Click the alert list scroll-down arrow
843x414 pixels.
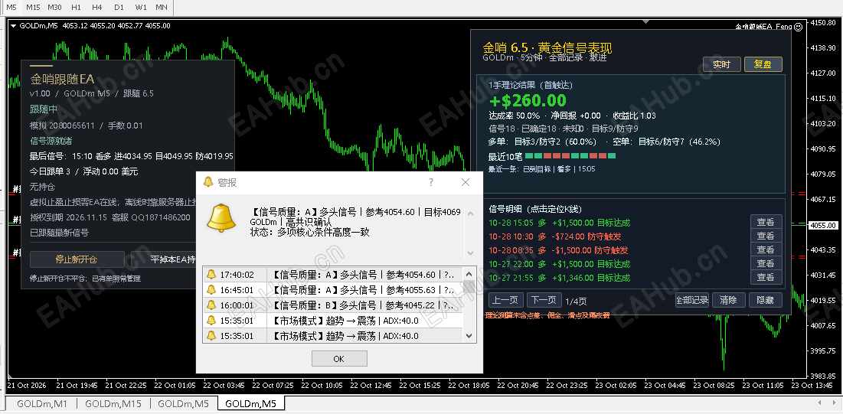coord(469,336)
